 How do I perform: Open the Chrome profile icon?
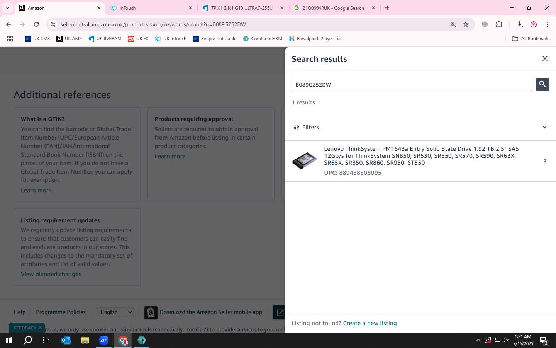pos(534,24)
